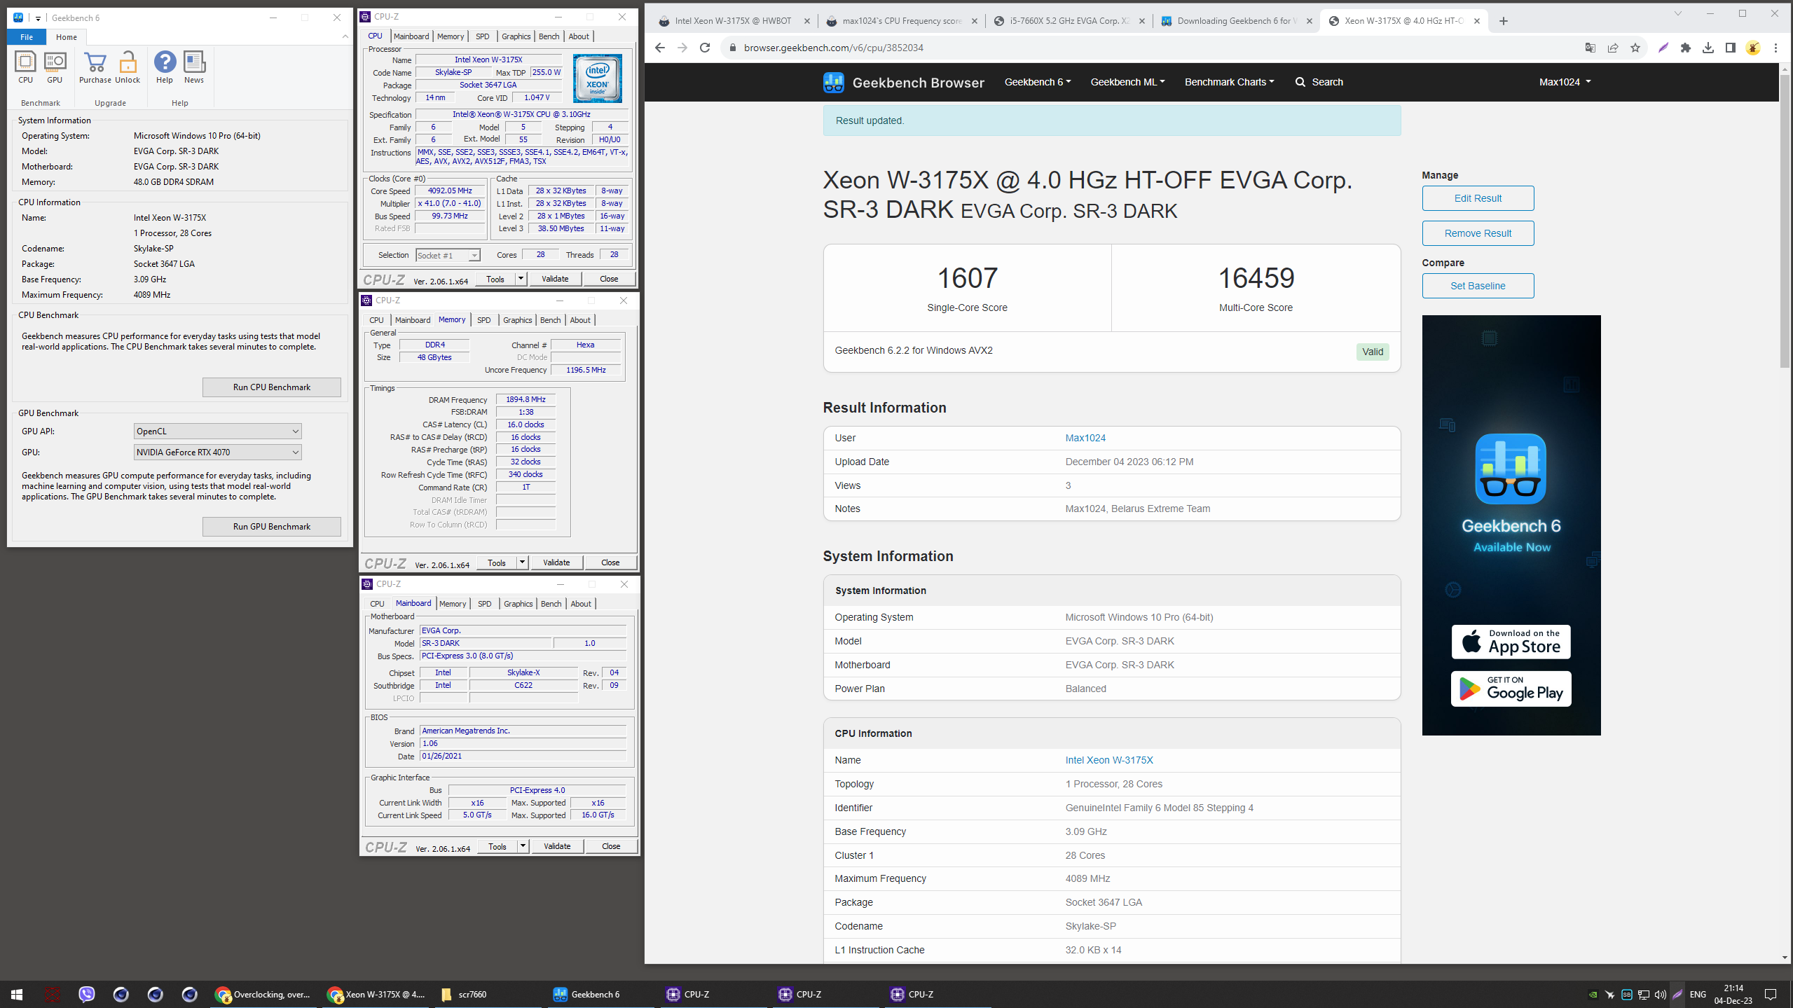1793x1008 pixels.
Task: Open the Purchase cart icon in Geekbench
Action: coord(95,67)
